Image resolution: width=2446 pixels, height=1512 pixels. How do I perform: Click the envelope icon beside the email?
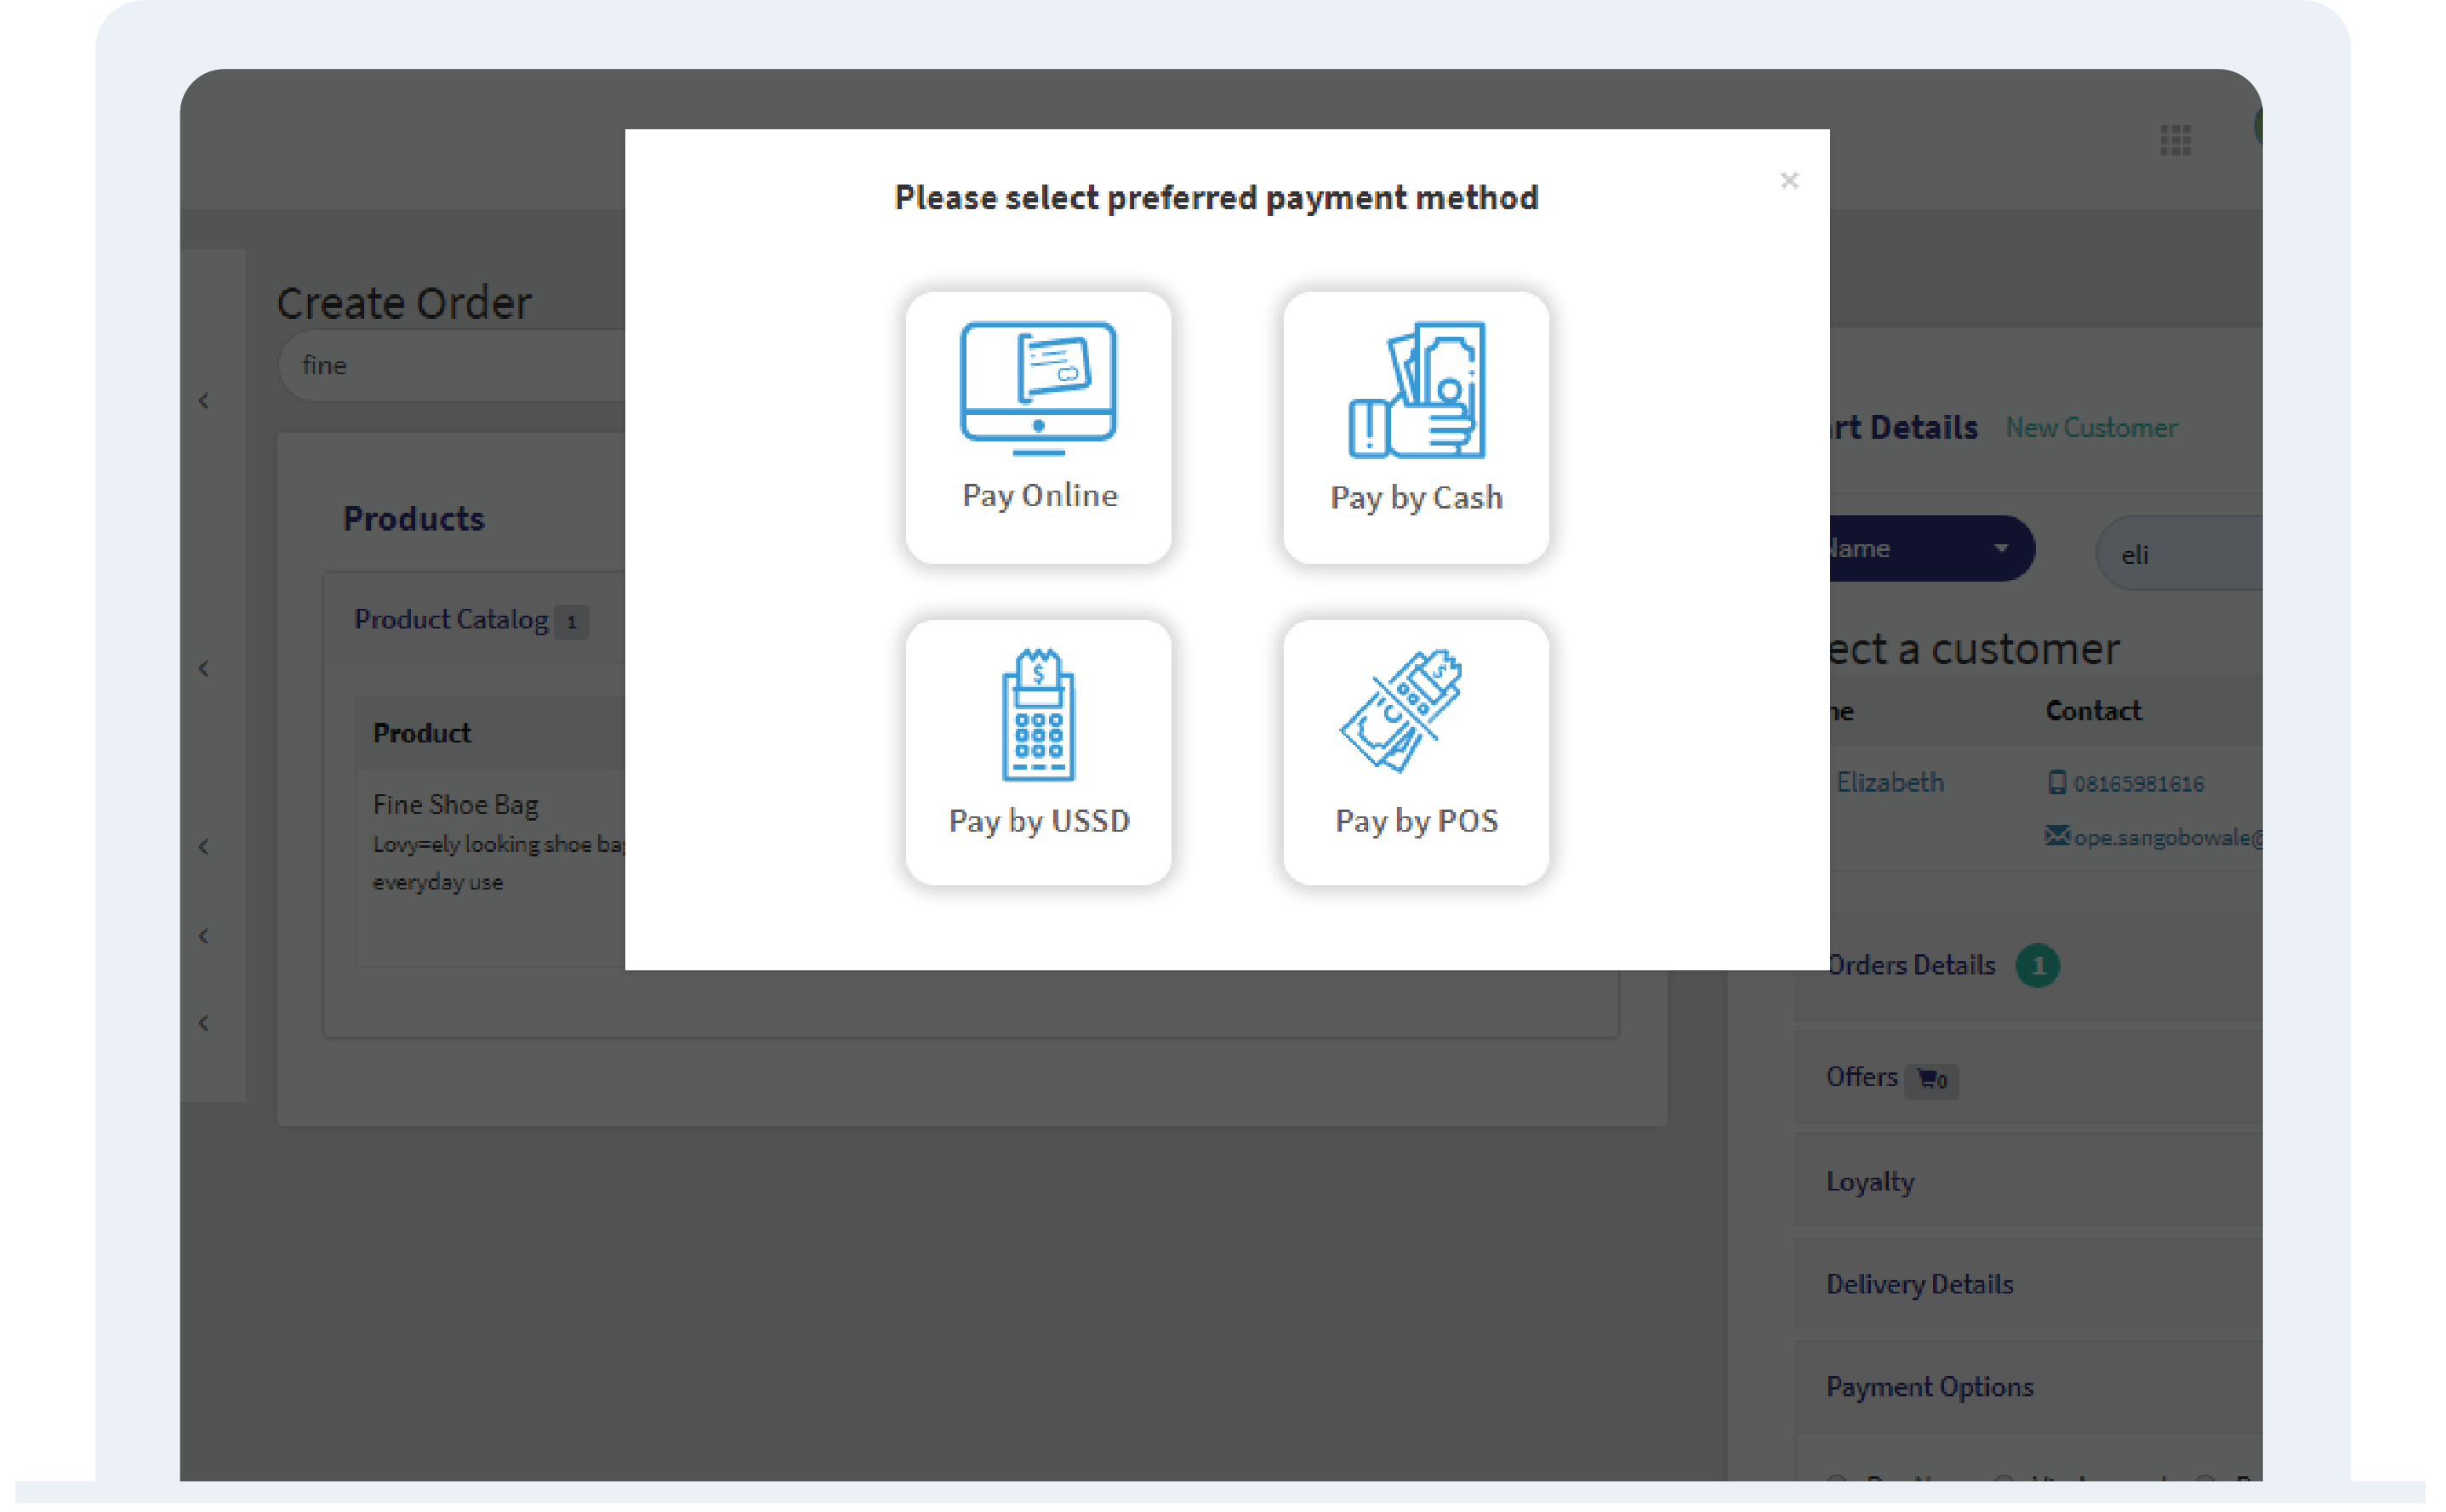[x=2057, y=837]
